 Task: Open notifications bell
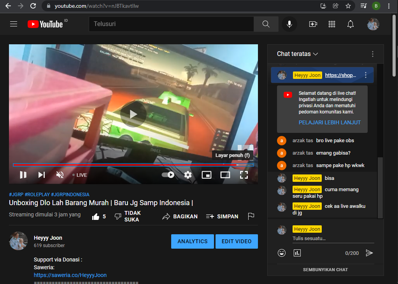pos(351,24)
